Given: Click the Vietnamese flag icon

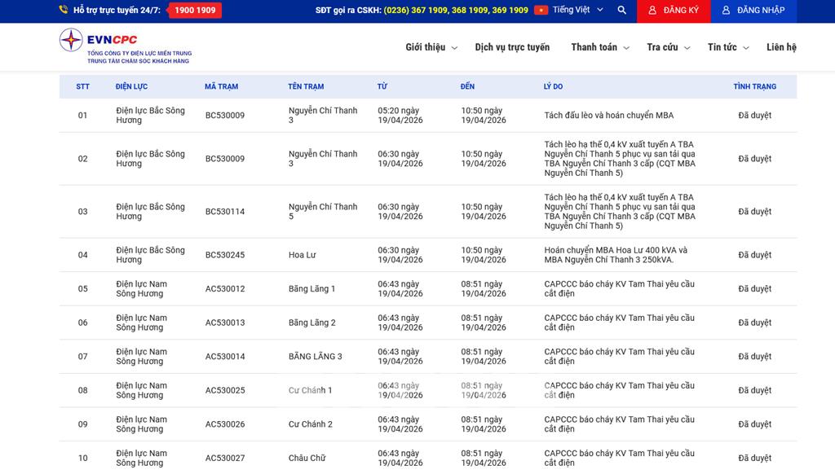Looking at the screenshot, I should (x=541, y=11).
